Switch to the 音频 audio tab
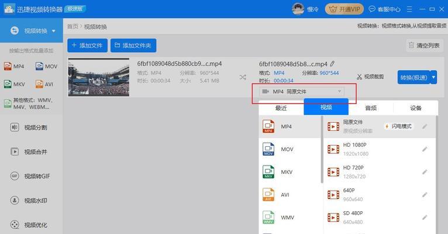 [x=371, y=108]
